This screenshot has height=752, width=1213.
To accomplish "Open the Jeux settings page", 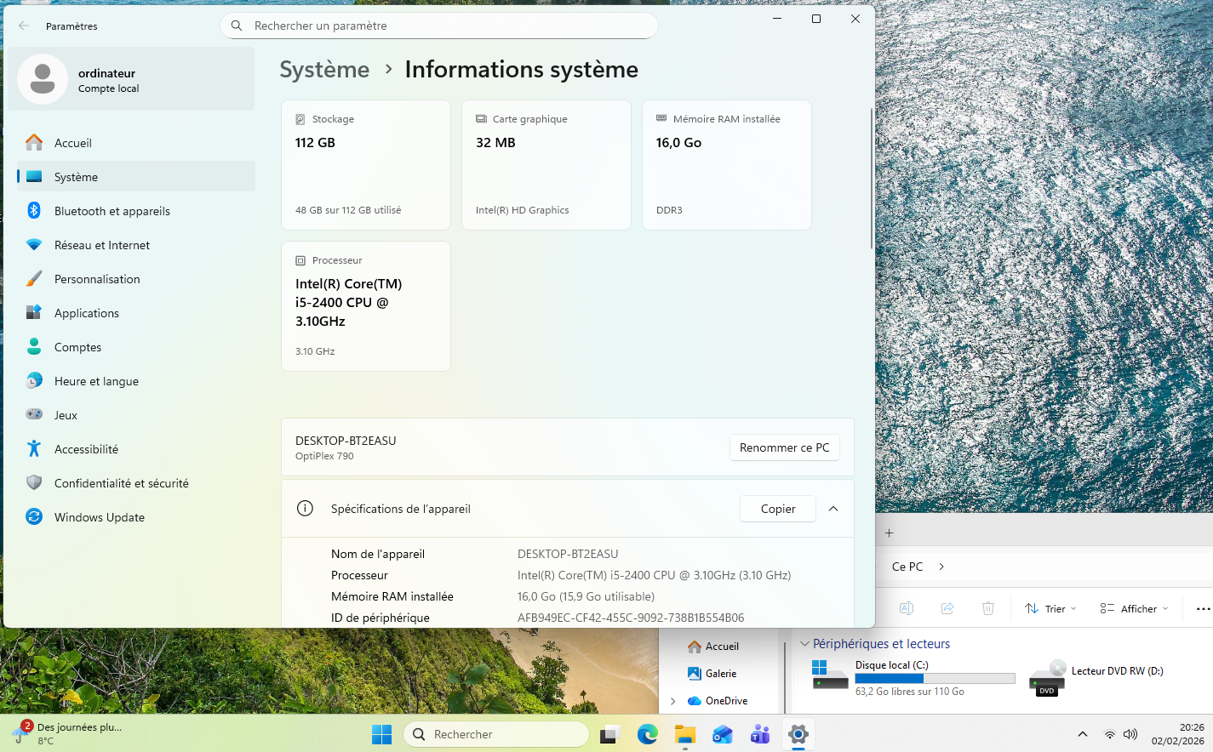I will 66,415.
